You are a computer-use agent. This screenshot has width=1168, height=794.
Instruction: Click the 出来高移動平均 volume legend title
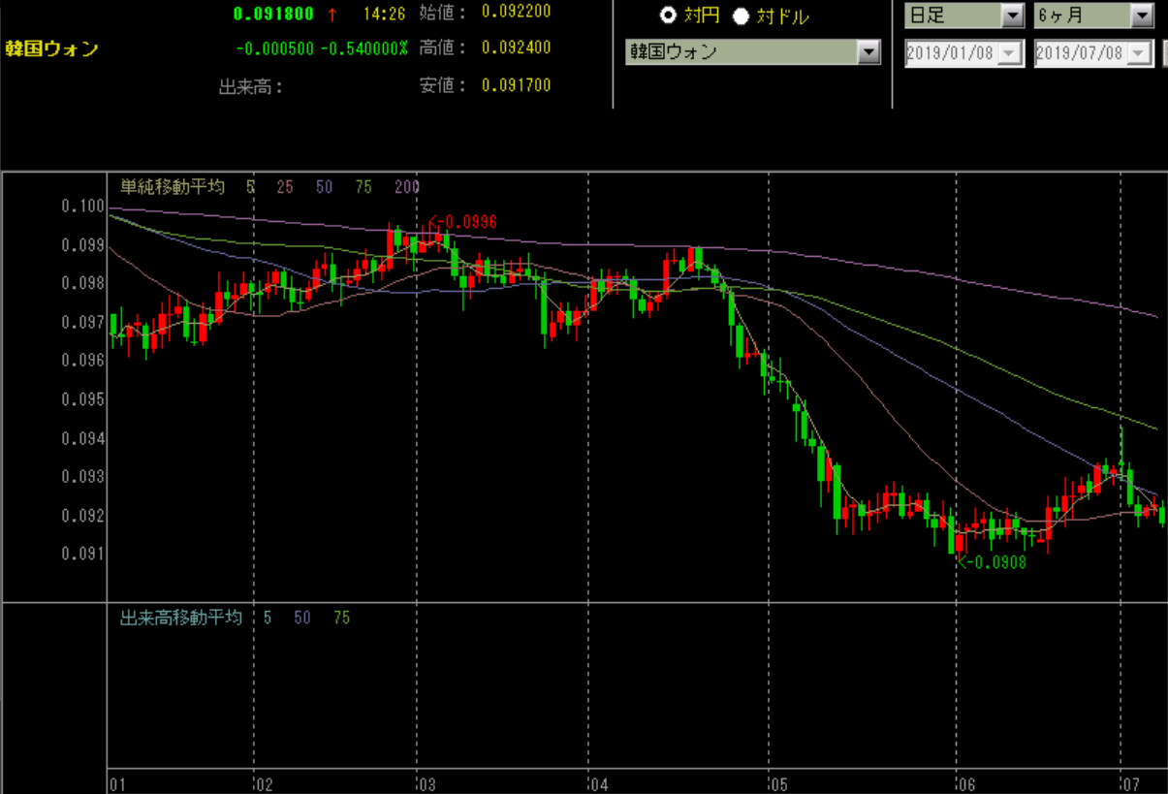[180, 618]
